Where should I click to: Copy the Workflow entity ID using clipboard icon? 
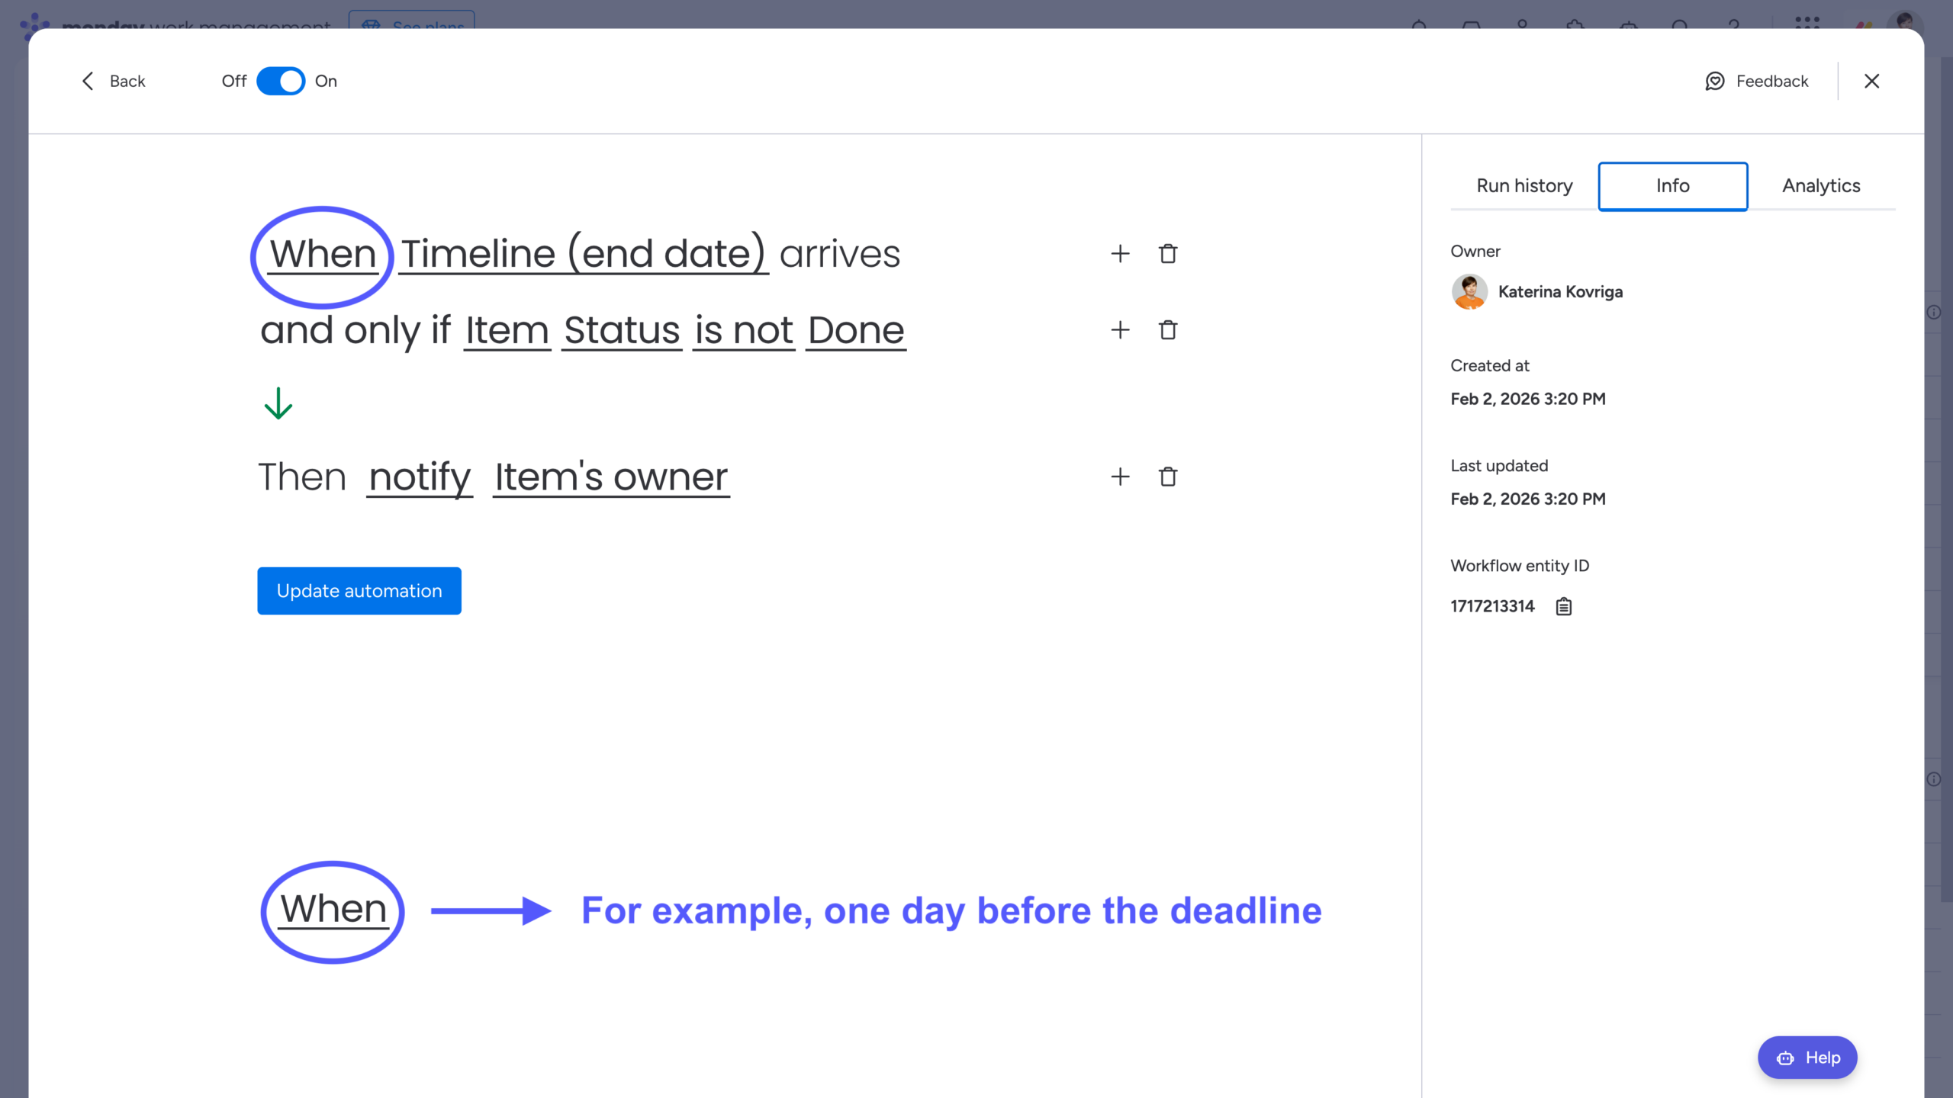1562,606
